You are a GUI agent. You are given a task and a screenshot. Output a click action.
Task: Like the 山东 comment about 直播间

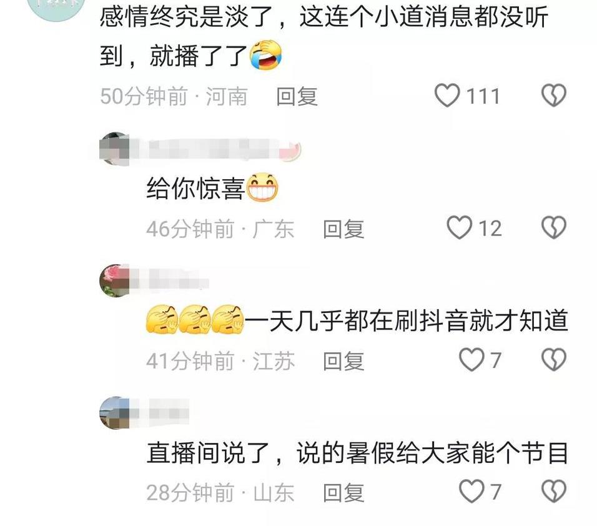point(471,491)
